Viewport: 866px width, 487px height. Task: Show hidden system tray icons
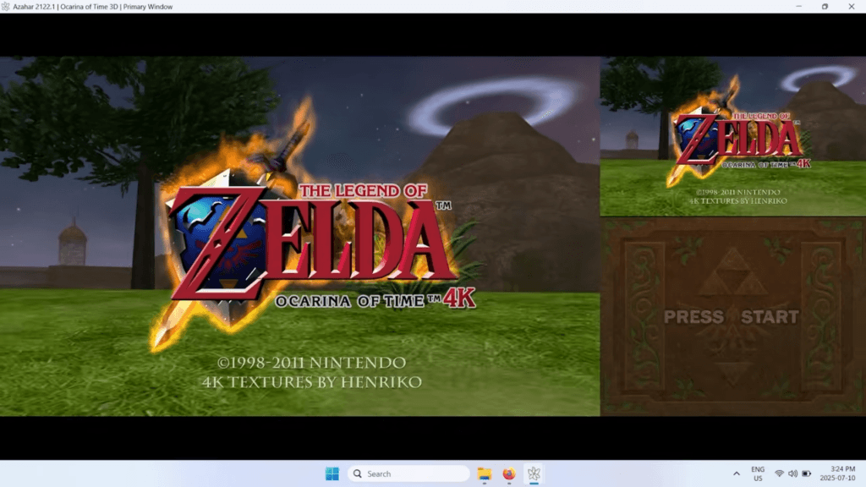click(x=737, y=473)
